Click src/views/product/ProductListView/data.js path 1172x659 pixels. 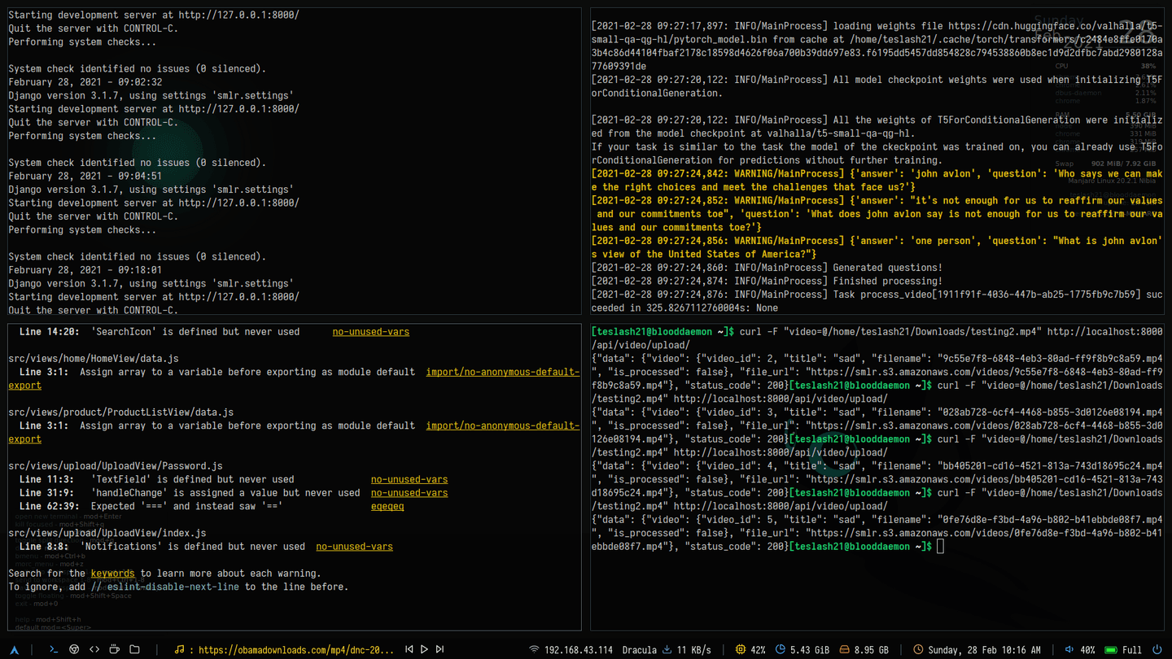click(x=121, y=412)
